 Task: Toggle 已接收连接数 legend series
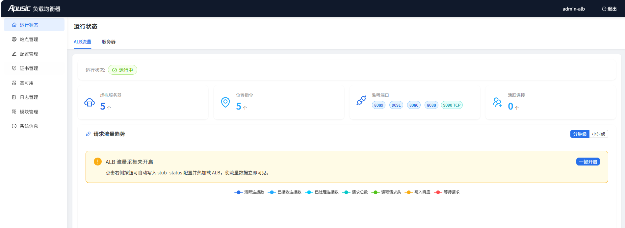click(285, 192)
